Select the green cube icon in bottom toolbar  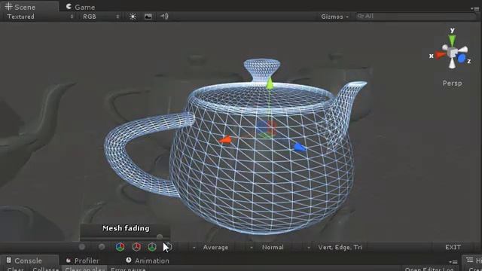(152, 247)
